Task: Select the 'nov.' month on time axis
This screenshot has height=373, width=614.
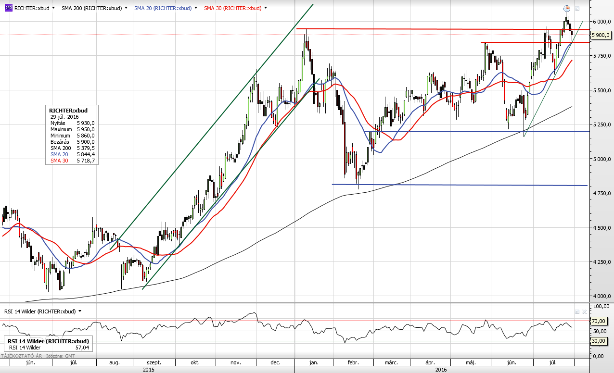Action: click(x=236, y=363)
